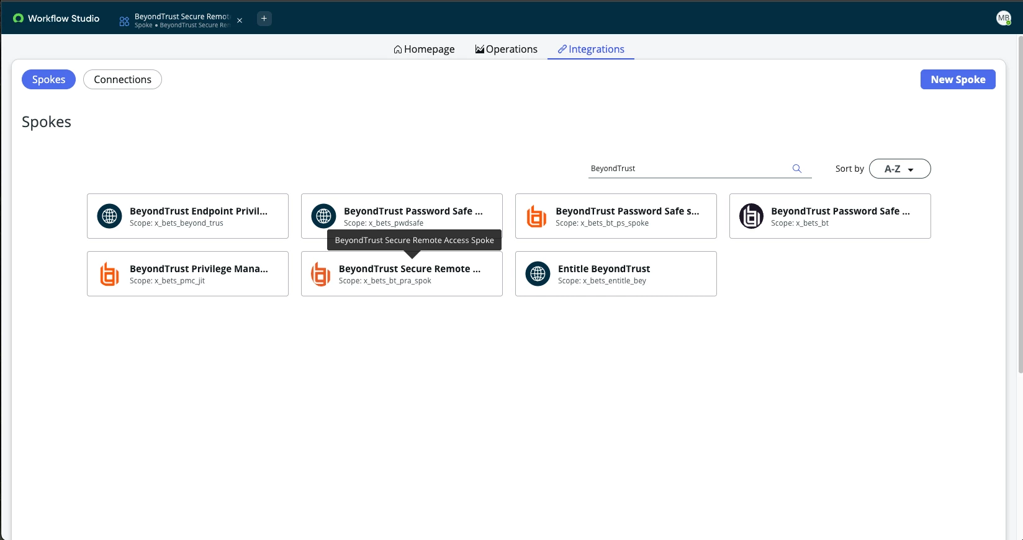Image resolution: width=1023 pixels, height=540 pixels.
Task: Click the Scope: x_bets_bt_ps_spoke text
Action: 602,223
